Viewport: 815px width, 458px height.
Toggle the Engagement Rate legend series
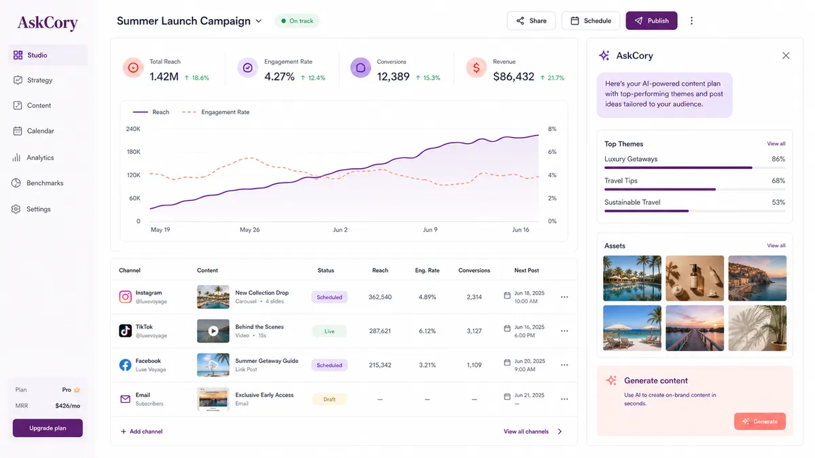[215, 112]
